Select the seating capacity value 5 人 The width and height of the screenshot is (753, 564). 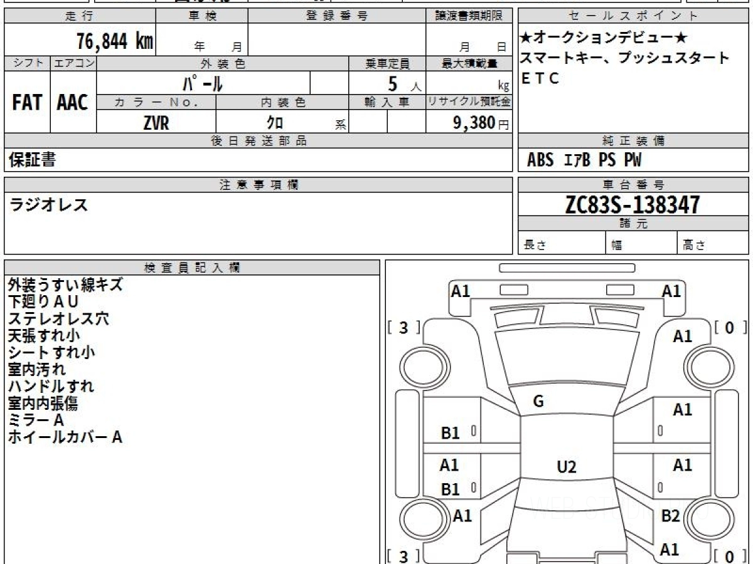click(404, 83)
